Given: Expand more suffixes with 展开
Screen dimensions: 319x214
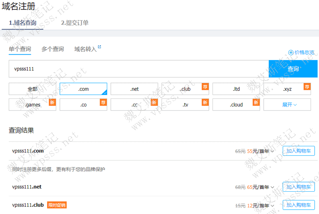Looking at the screenshot, I should coord(290,105).
